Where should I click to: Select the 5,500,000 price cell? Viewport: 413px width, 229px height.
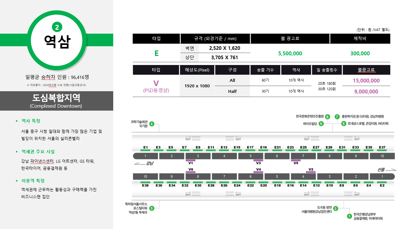[290, 53]
